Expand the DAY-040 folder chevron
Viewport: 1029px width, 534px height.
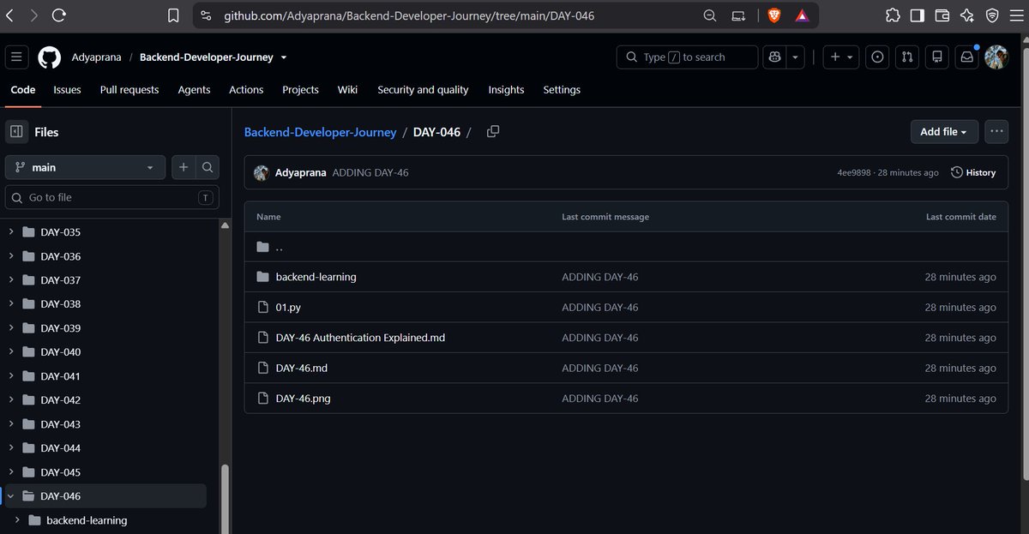pyautogui.click(x=11, y=352)
